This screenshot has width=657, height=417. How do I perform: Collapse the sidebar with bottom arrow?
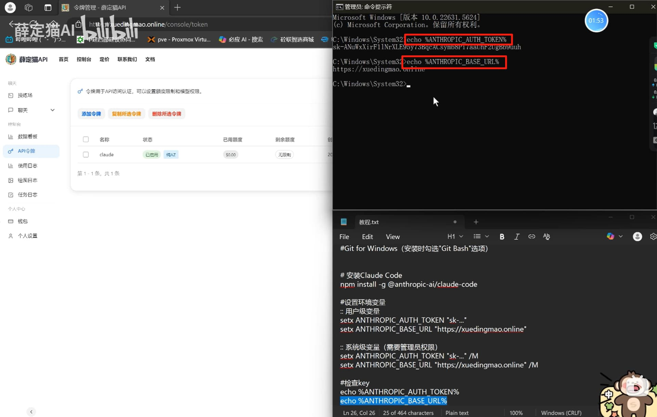pyautogui.click(x=31, y=412)
